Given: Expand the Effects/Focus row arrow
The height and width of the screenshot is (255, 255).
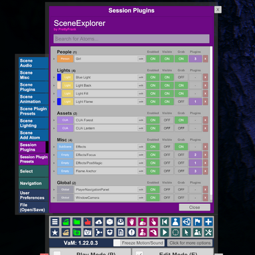Looking at the screenshot, I should (54, 155).
